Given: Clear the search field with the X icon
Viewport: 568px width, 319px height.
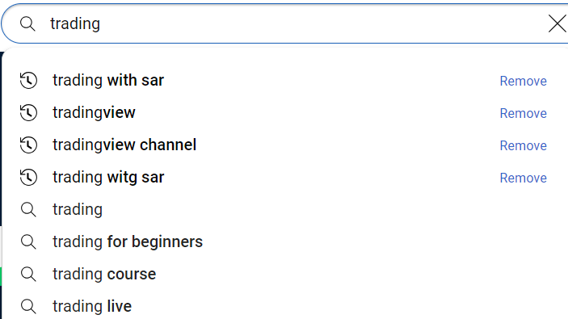Looking at the screenshot, I should click(x=557, y=23).
